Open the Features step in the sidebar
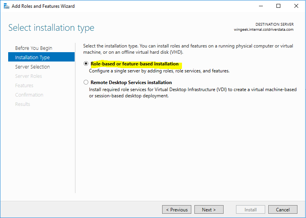This screenshot has height=218, width=306. 24,86
